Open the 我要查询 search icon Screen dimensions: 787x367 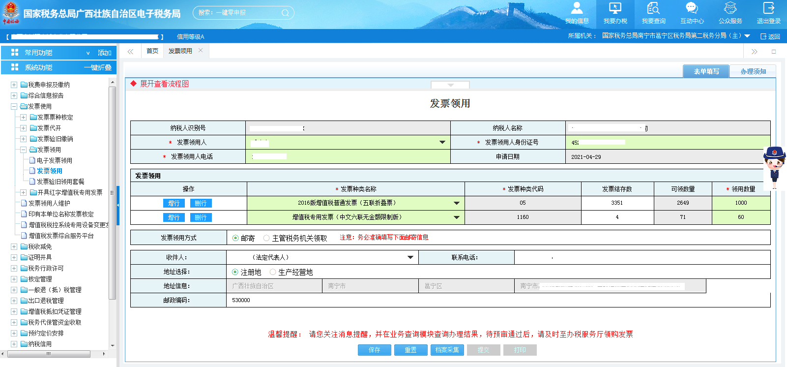tap(653, 9)
